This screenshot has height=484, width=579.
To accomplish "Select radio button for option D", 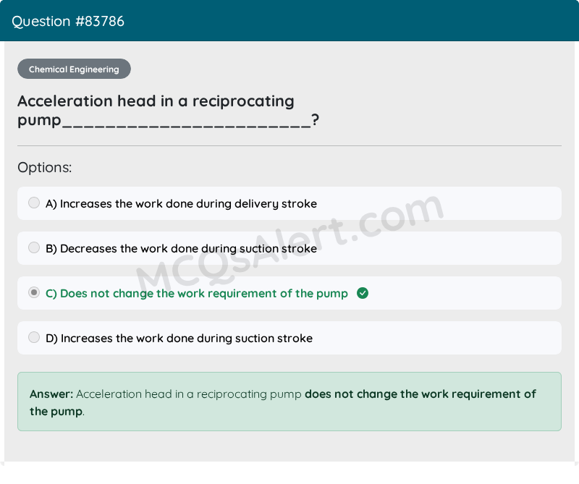I will (34, 337).
